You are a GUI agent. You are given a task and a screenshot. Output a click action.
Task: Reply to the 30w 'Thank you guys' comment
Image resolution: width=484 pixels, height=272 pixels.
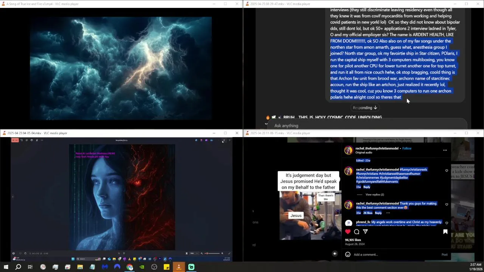378,213
